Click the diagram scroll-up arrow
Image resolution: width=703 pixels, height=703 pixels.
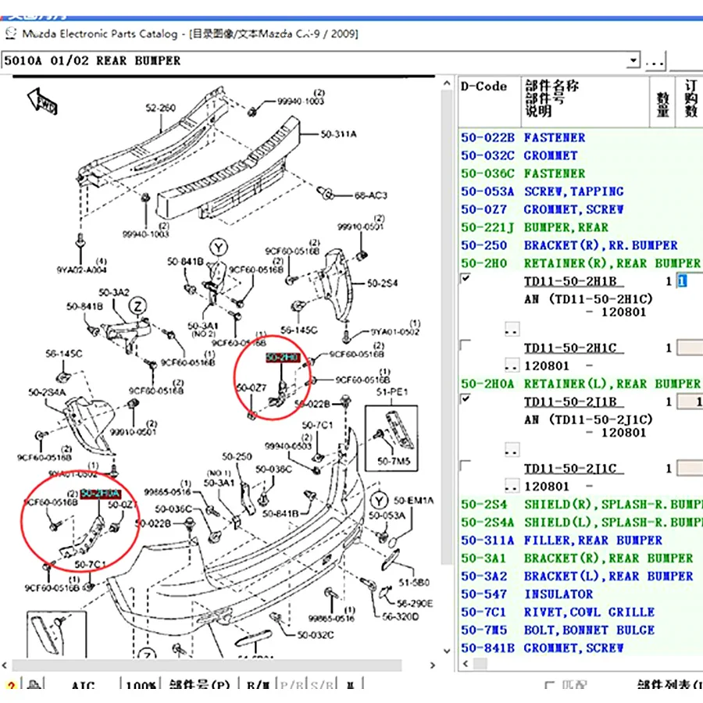pos(447,83)
